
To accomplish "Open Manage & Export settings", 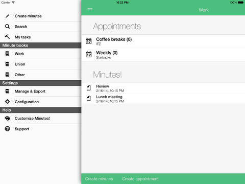I will (x=41, y=91).
